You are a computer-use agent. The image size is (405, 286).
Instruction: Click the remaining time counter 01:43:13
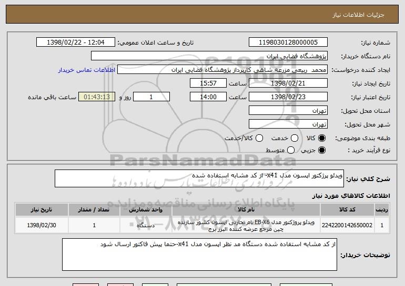tap(97, 97)
